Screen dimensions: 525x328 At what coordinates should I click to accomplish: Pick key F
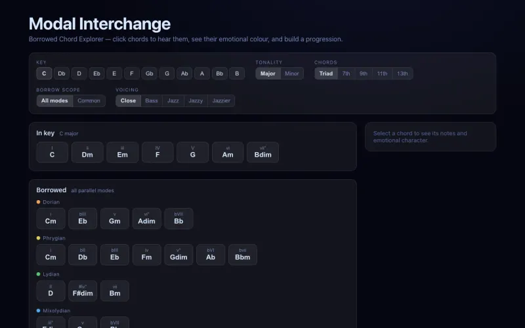132,73
